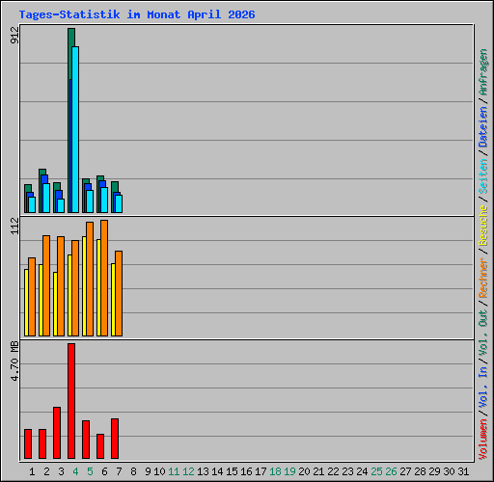This screenshot has height=482, width=494.
Task: Click day '9' on the x-axis
Action: tap(148, 471)
